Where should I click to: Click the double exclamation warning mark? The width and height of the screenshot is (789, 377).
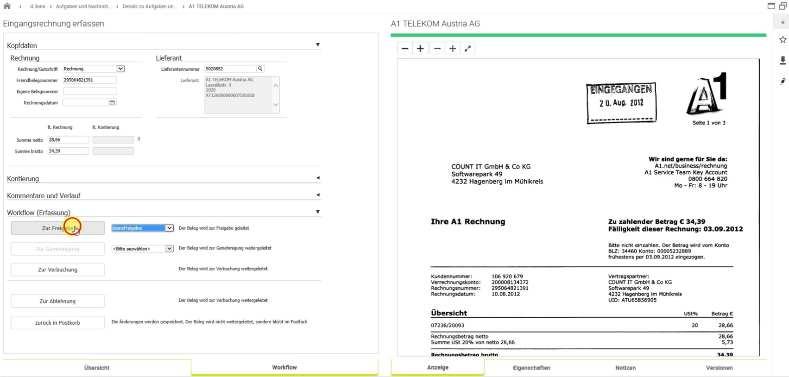139,139
